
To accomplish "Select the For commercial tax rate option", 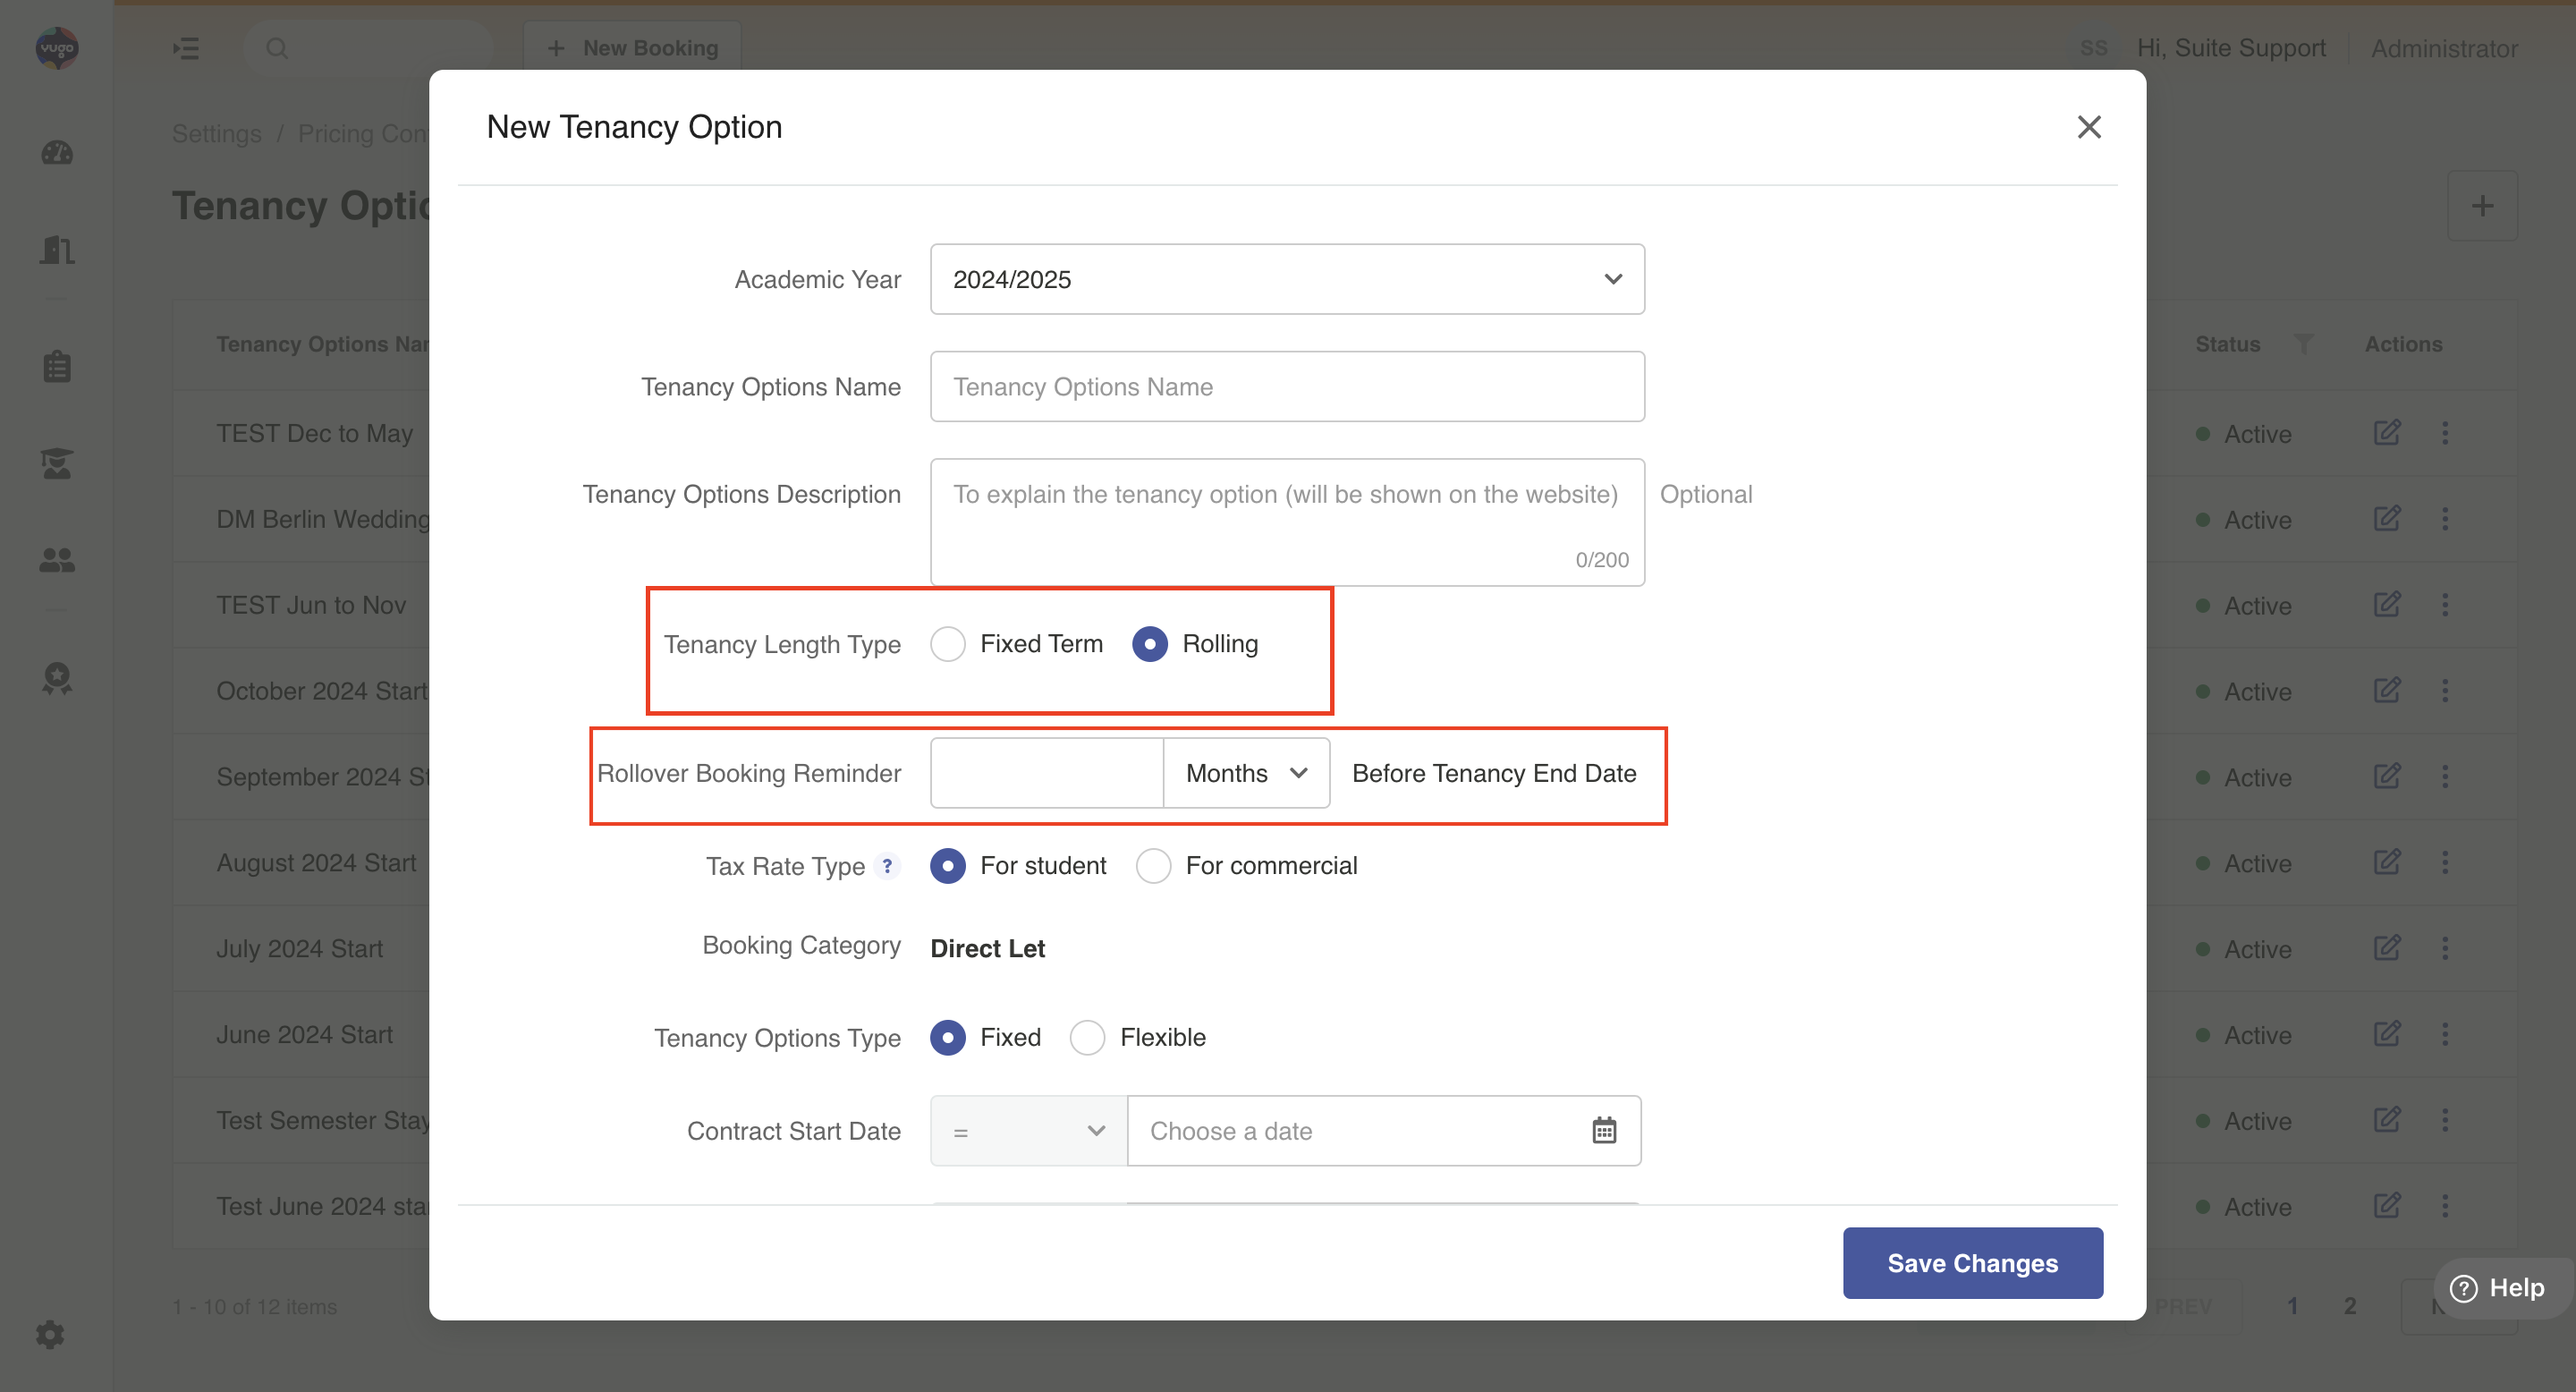I will click(1153, 865).
